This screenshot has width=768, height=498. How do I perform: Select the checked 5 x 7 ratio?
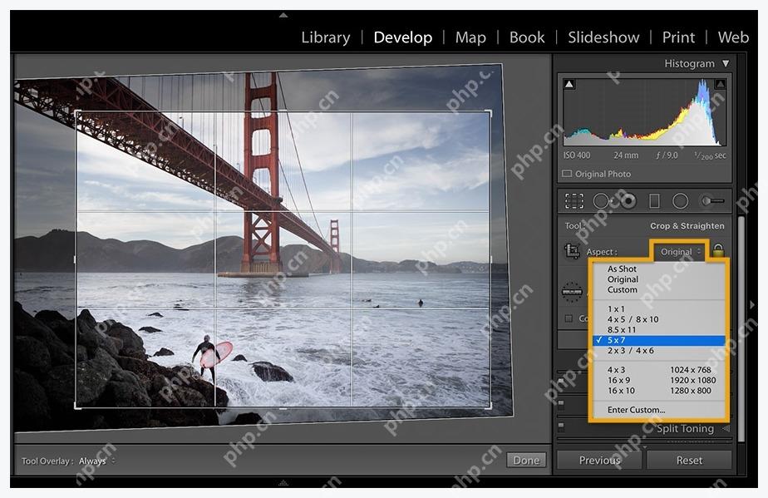tap(659, 340)
